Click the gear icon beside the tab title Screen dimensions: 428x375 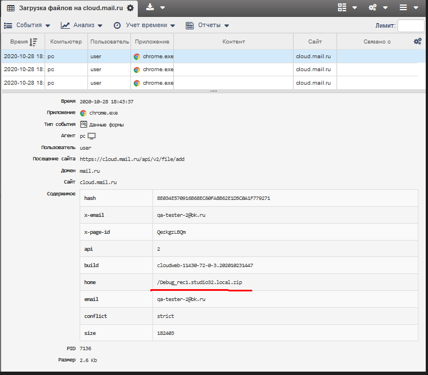(130, 8)
